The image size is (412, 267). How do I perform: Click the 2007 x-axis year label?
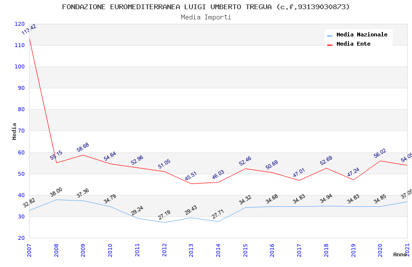[29, 250]
